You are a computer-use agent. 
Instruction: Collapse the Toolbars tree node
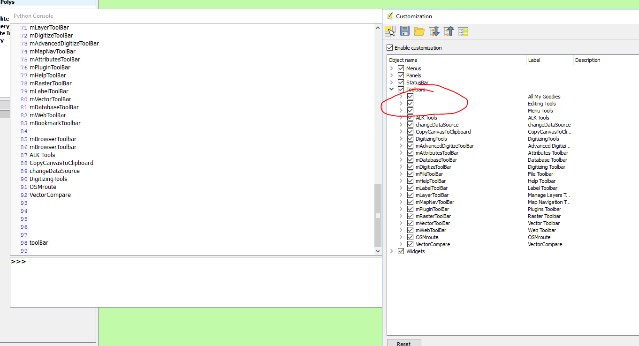tap(392, 90)
